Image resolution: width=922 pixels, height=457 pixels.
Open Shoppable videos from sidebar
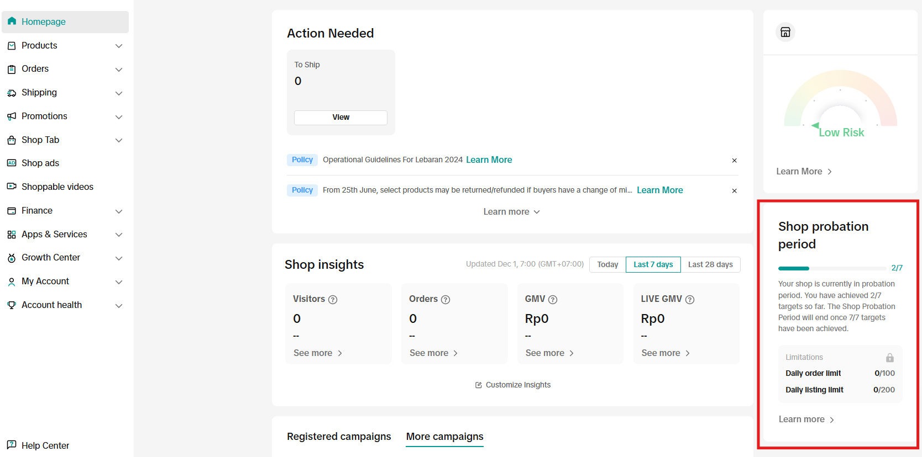(x=57, y=187)
